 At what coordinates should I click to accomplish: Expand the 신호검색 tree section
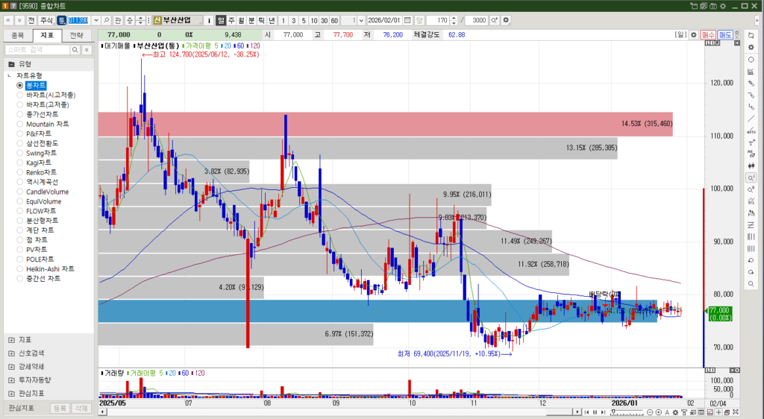coord(11,353)
